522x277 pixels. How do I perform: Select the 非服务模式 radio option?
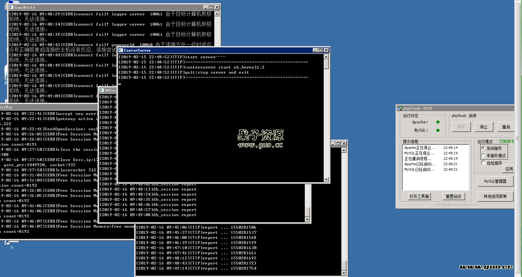pos(483,156)
